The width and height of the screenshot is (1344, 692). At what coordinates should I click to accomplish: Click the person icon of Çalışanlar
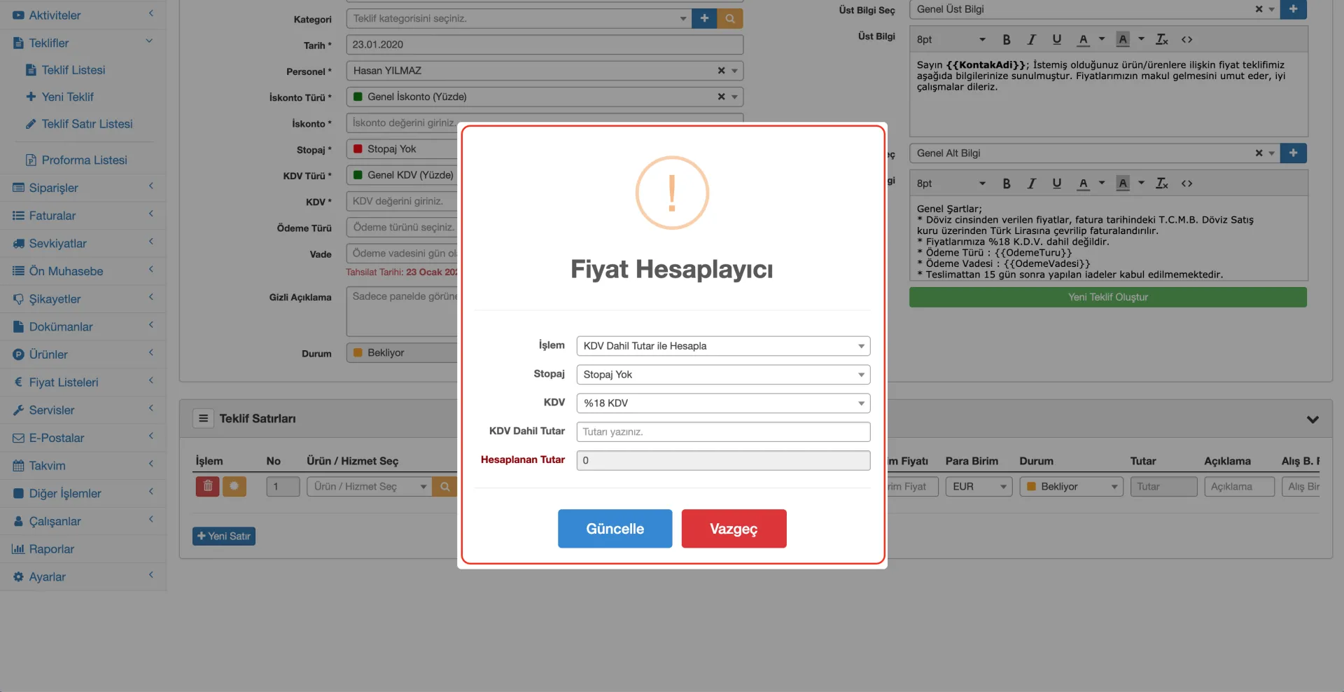[18, 521]
